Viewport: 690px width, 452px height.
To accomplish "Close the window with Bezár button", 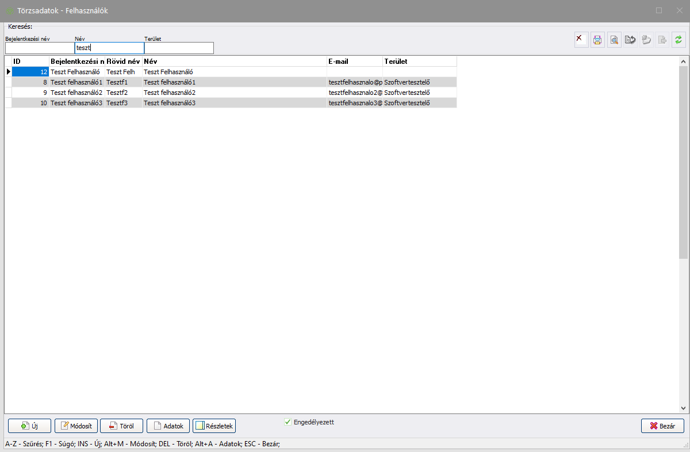I will tap(662, 426).
